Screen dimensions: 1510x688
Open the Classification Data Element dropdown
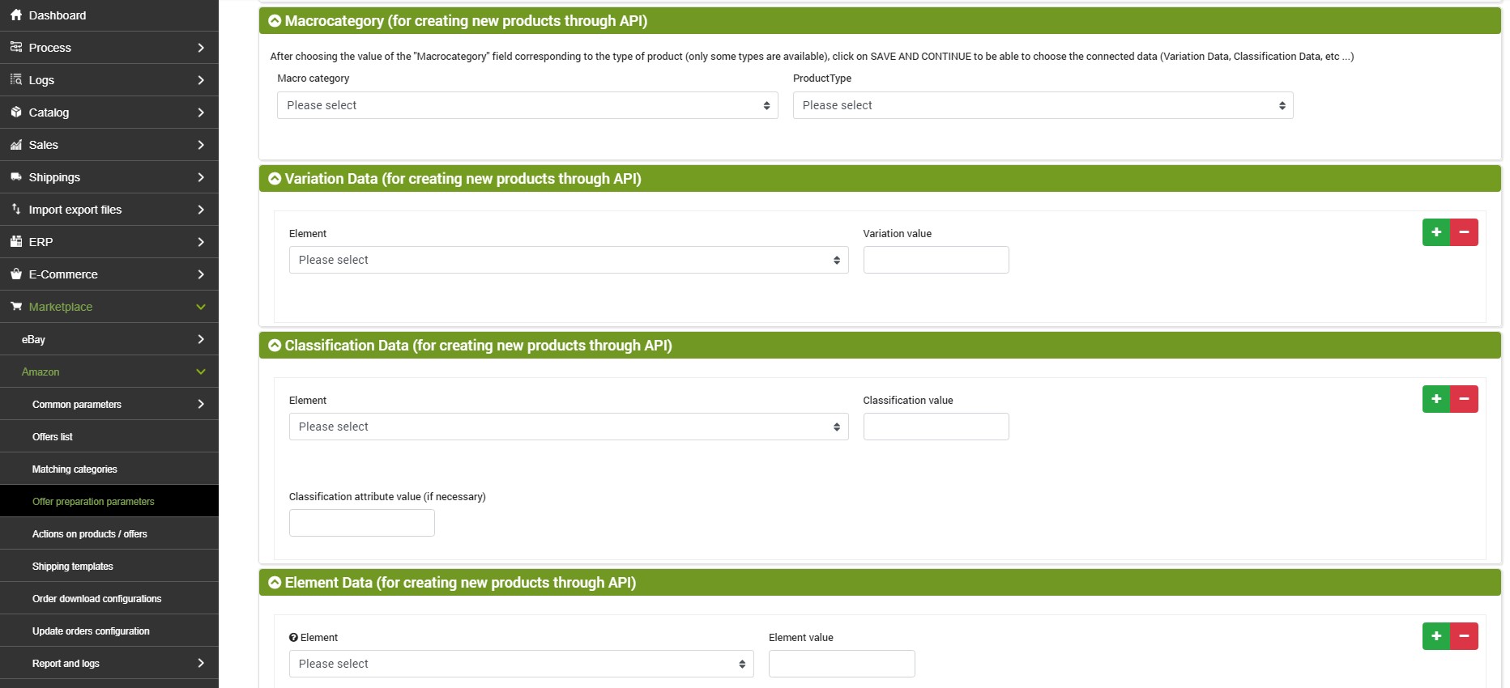[x=569, y=427]
